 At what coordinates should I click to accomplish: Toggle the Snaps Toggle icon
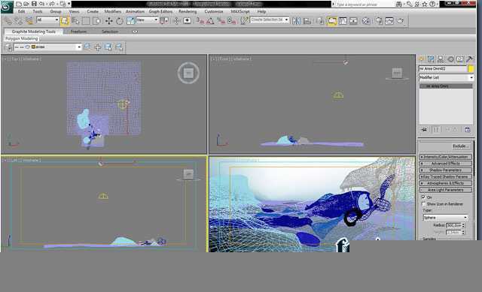click(200, 21)
